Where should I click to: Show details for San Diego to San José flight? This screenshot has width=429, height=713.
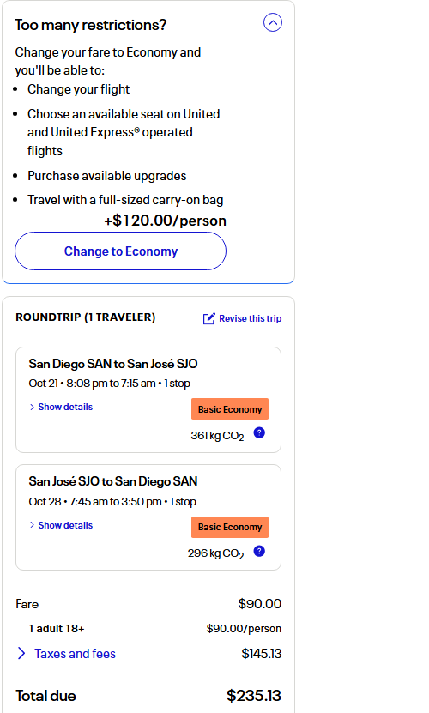[65, 407]
